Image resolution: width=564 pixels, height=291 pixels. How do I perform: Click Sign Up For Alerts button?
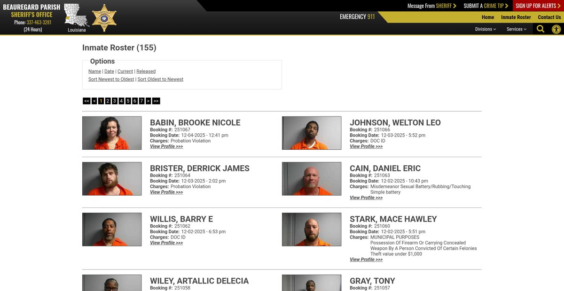(538, 6)
